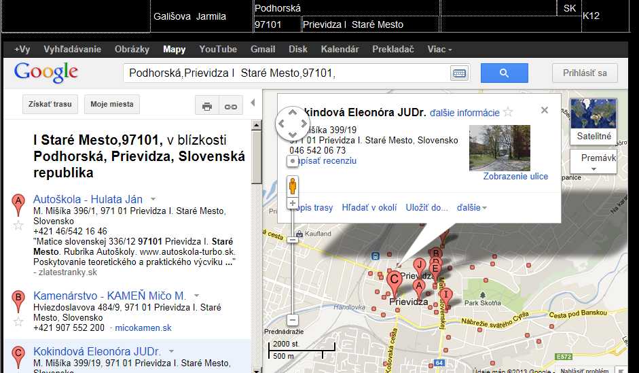Click the link (chain) icon

[x=231, y=106]
